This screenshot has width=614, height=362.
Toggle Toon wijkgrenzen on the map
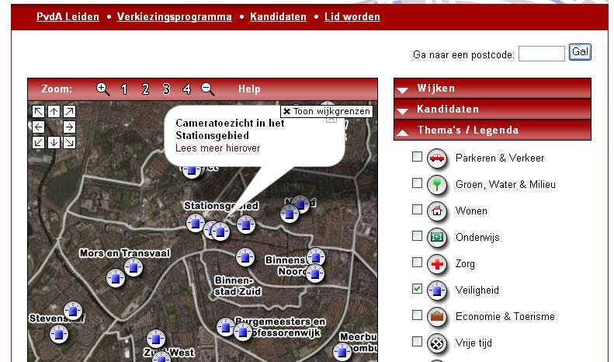tap(327, 111)
